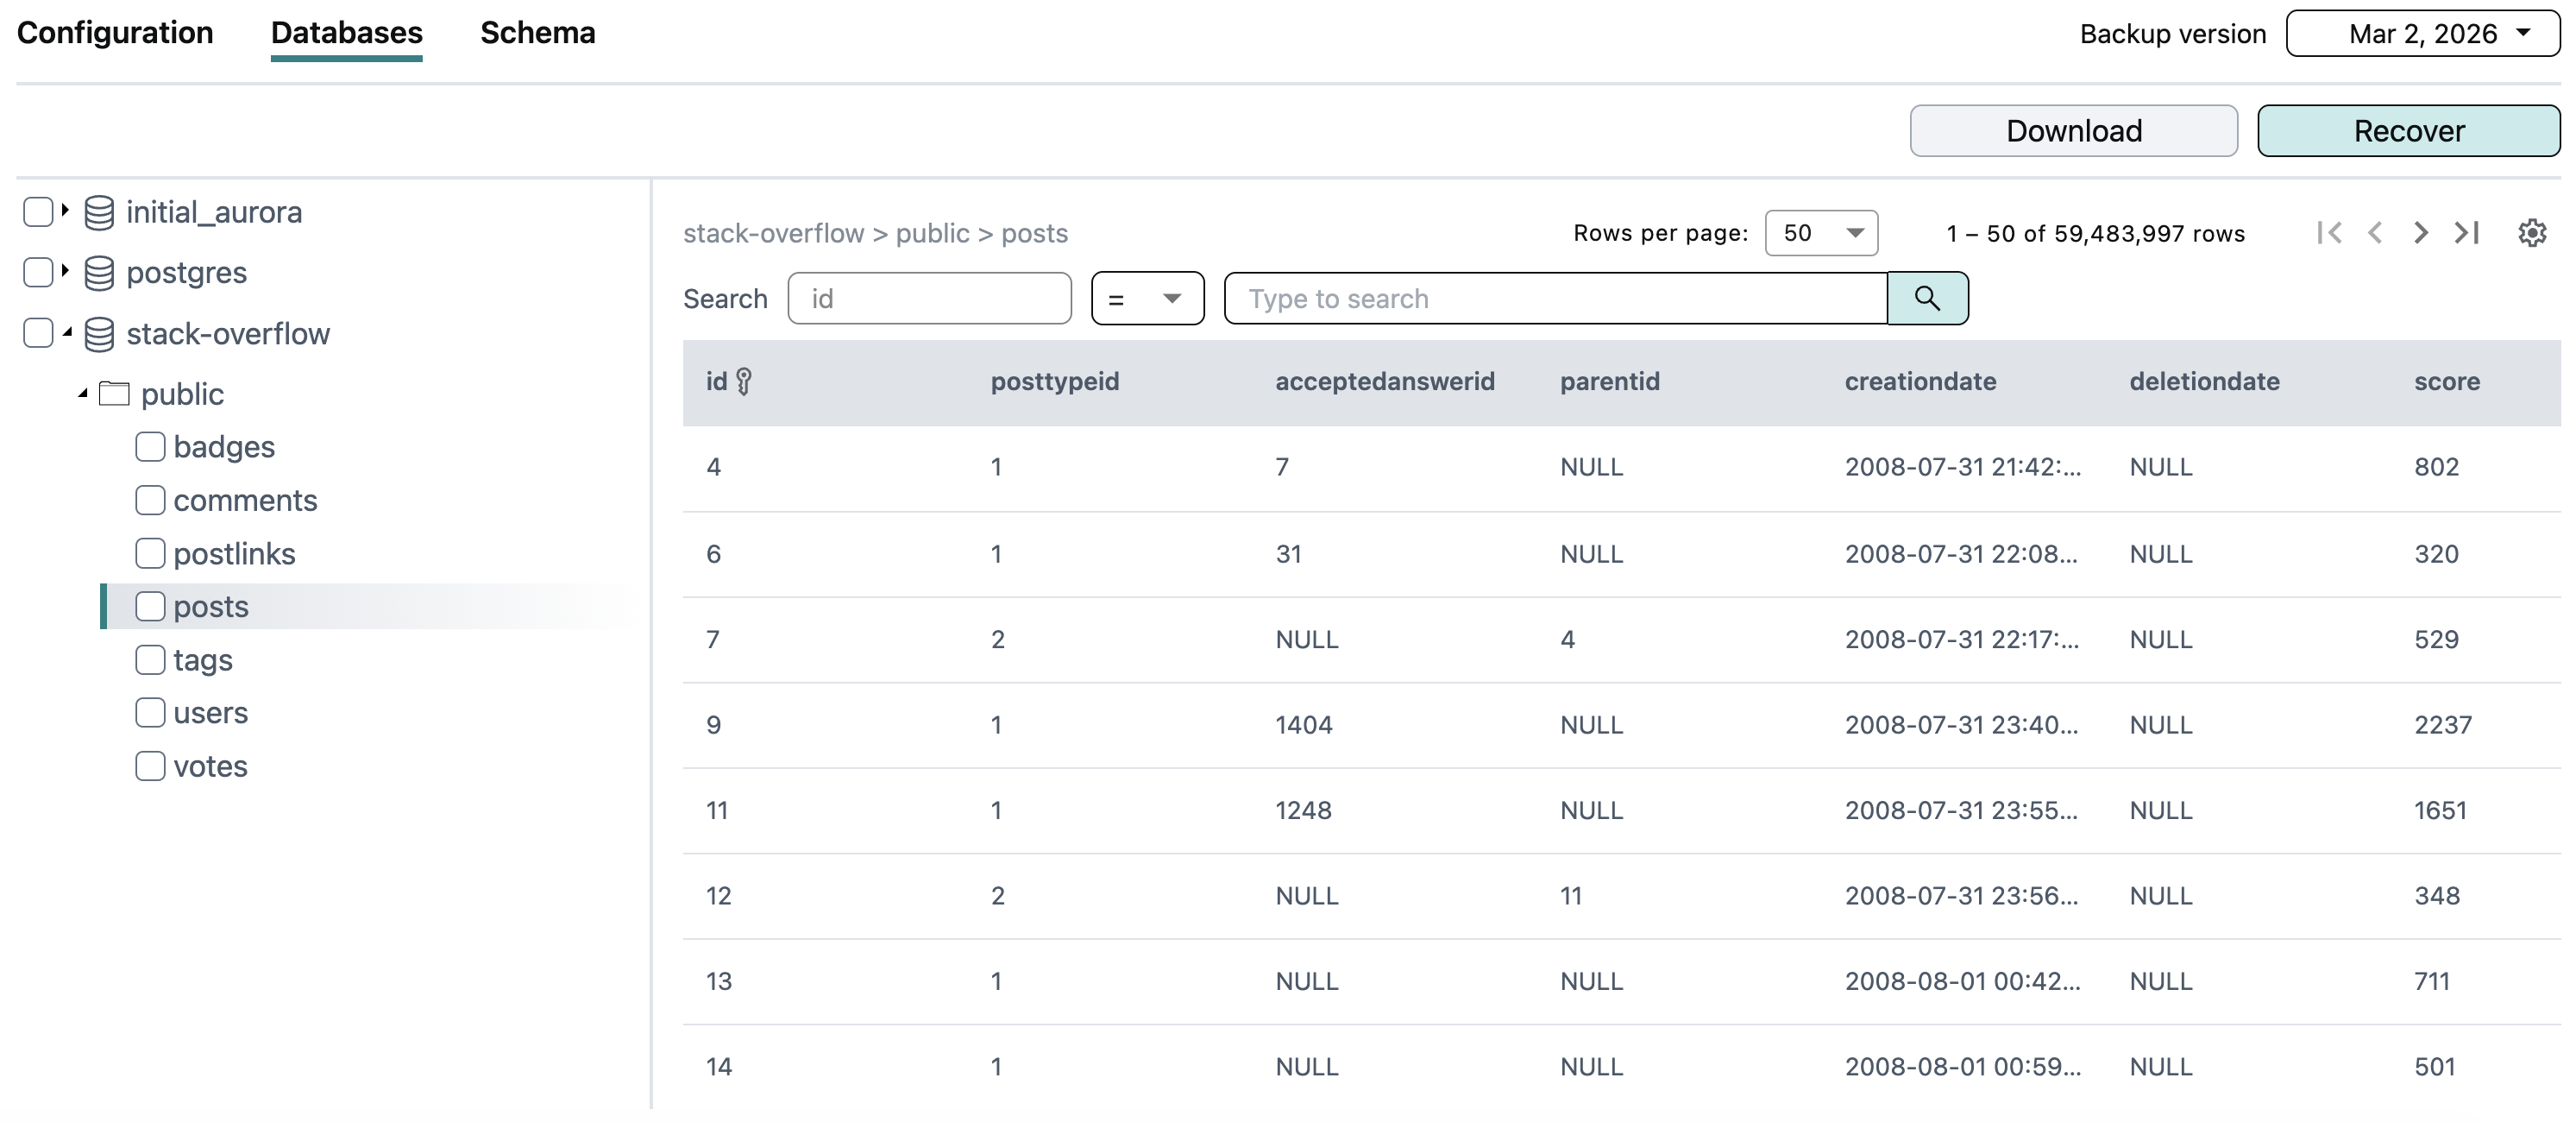Screen dimensions: 2576x1122
Task: Check the posts table checkbox
Action: pos(150,606)
